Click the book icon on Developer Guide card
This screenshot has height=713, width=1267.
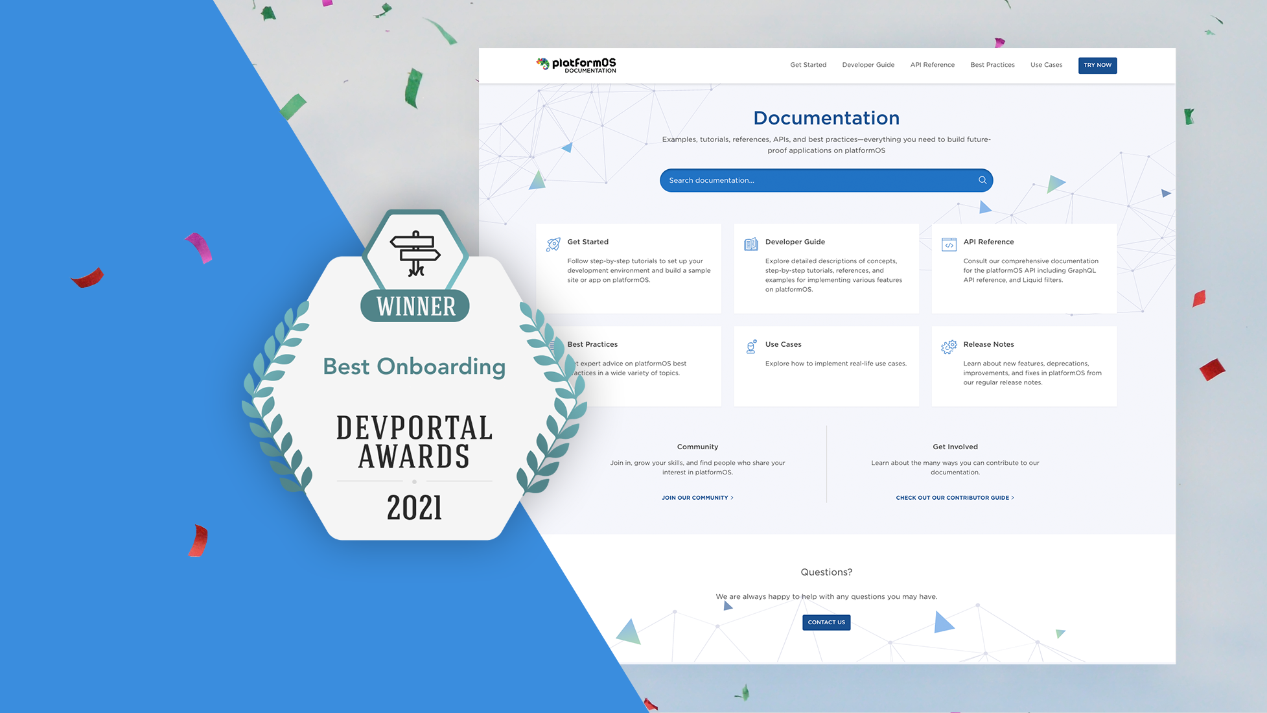[750, 244]
